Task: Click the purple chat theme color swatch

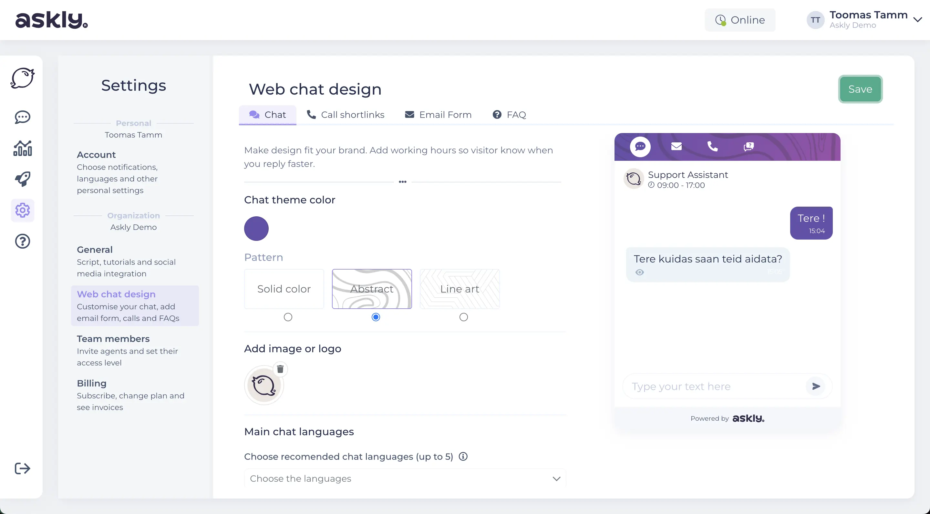Action: coord(256,228)
